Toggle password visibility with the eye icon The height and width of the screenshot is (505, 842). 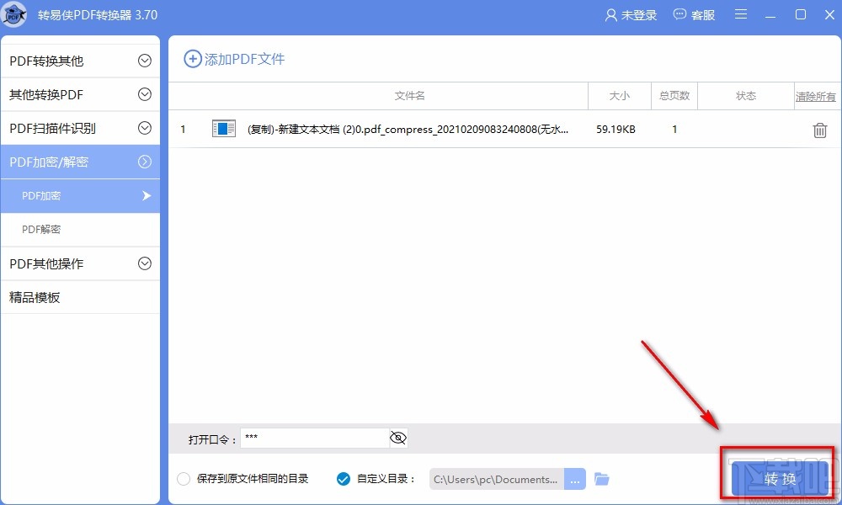(397, 438)
